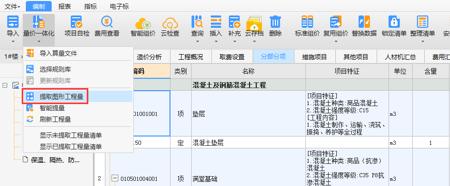450x186 pixels.
Task: Click 替换数据 replace data icon
Action: coord(364,22)
